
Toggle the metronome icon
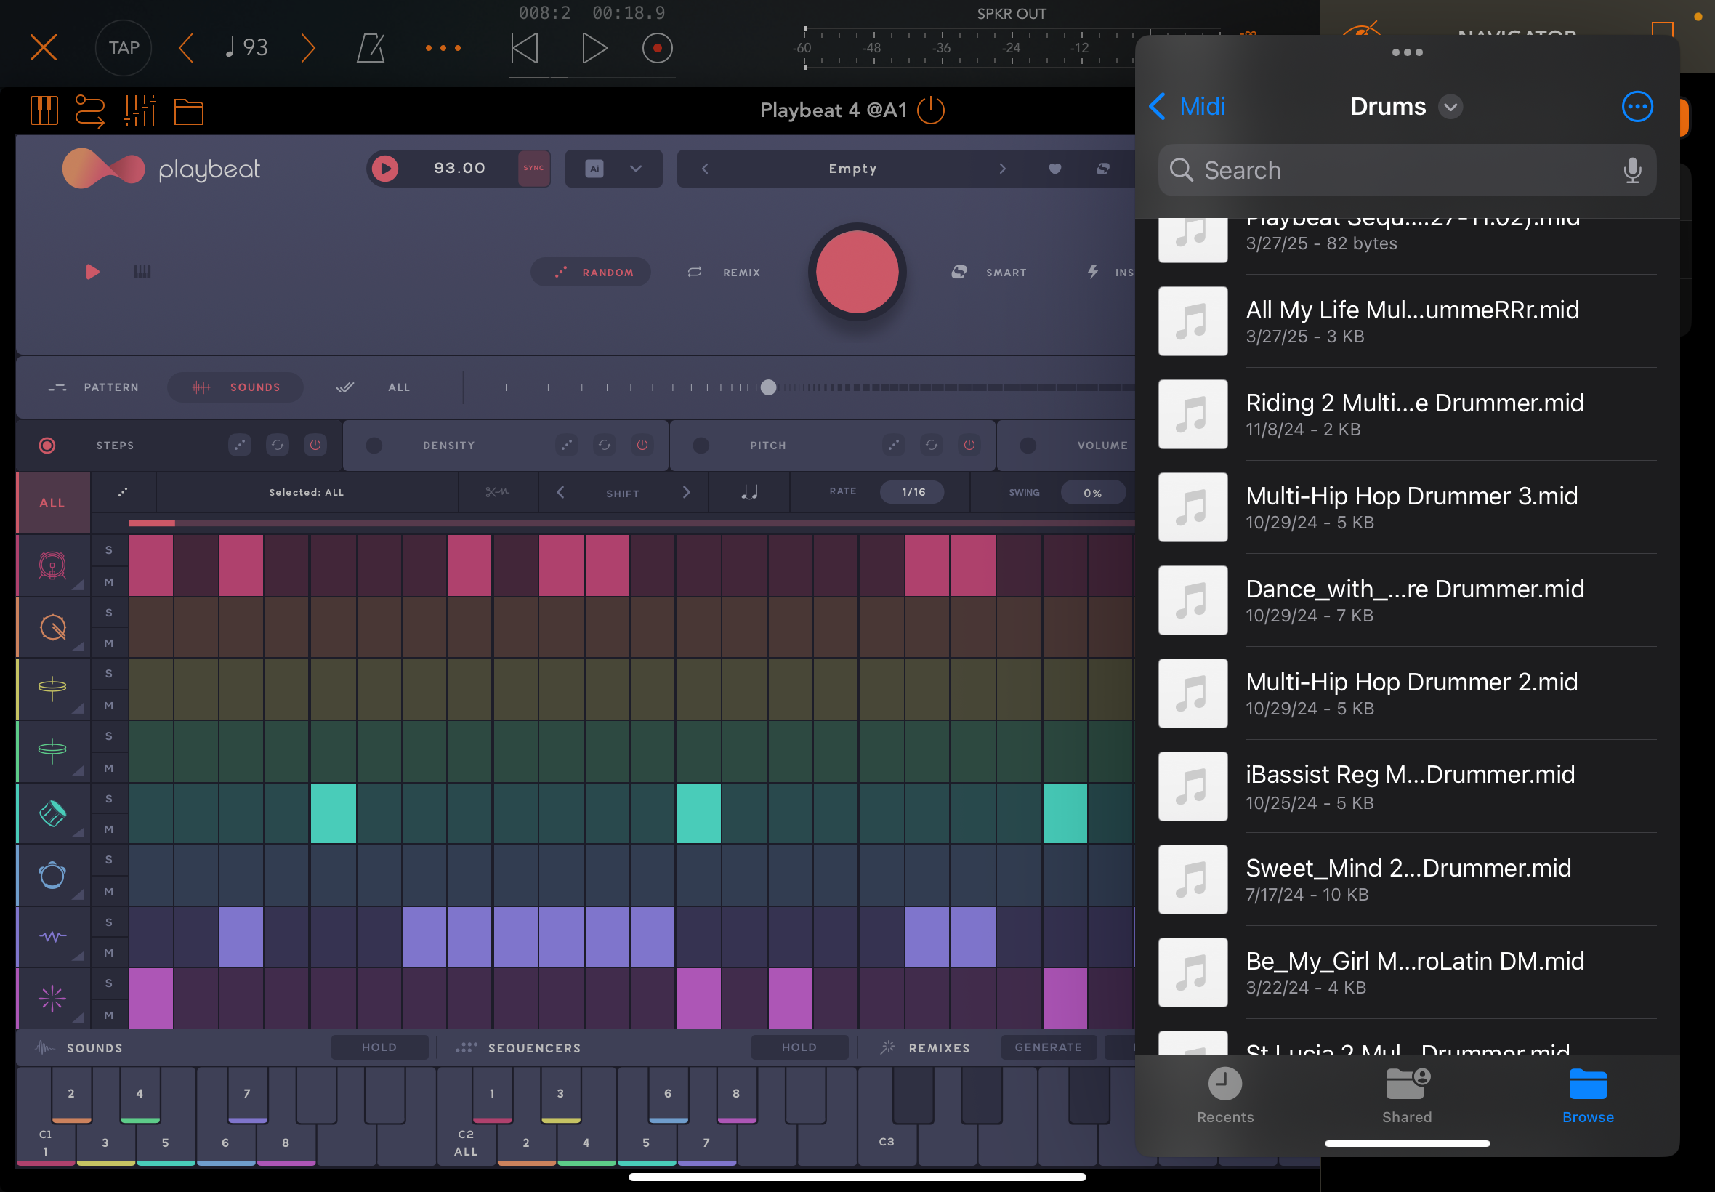point(371,48)
